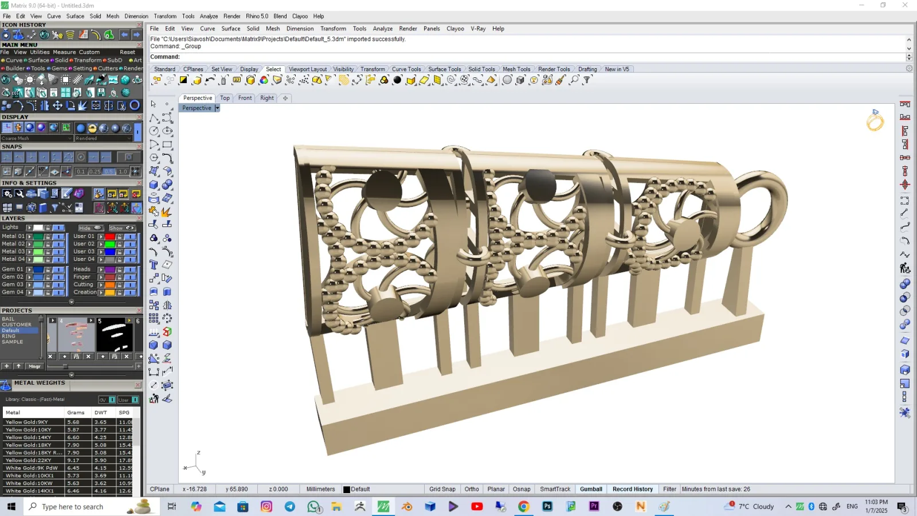This screenshot has width=917, height=516.
Task: Click the paintbrush icon in Select toolbar
Action: pos(561,80)
